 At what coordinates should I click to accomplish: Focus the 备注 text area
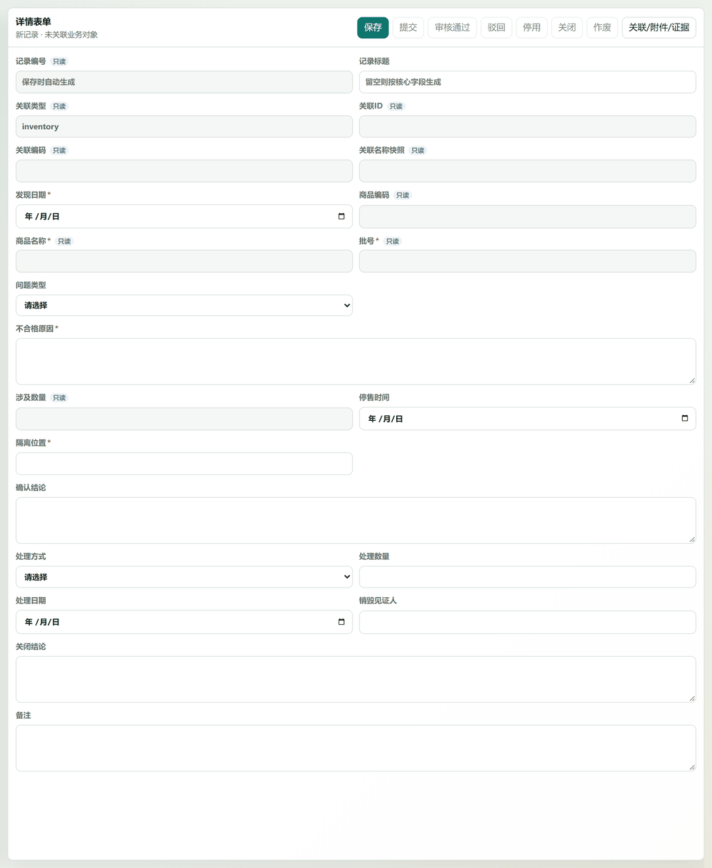pyautogui.click(x=356, y=748)
